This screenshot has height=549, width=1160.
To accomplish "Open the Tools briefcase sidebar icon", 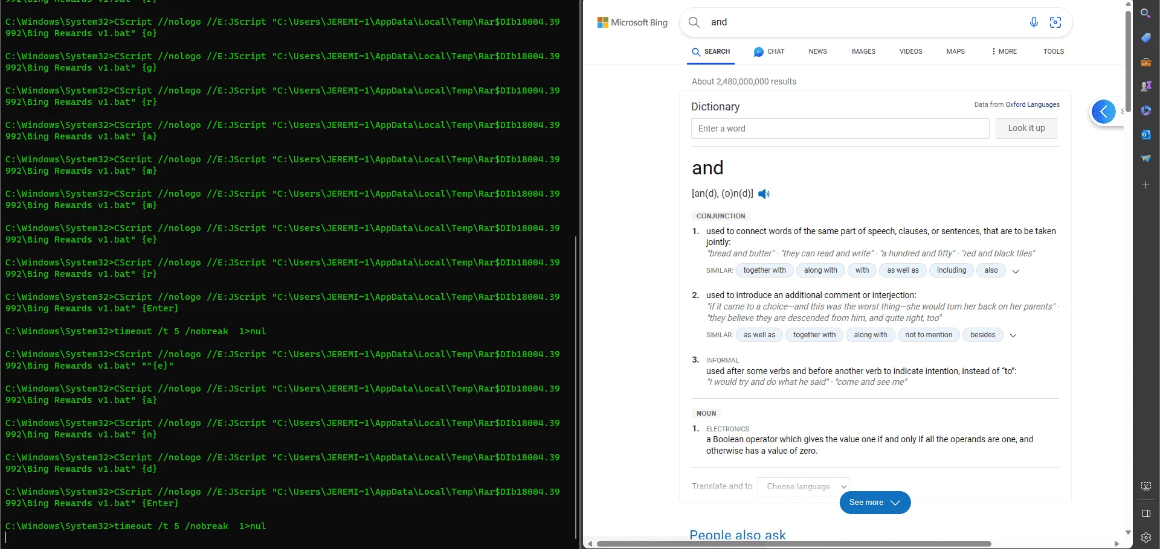I will (x=1145, y=62).
